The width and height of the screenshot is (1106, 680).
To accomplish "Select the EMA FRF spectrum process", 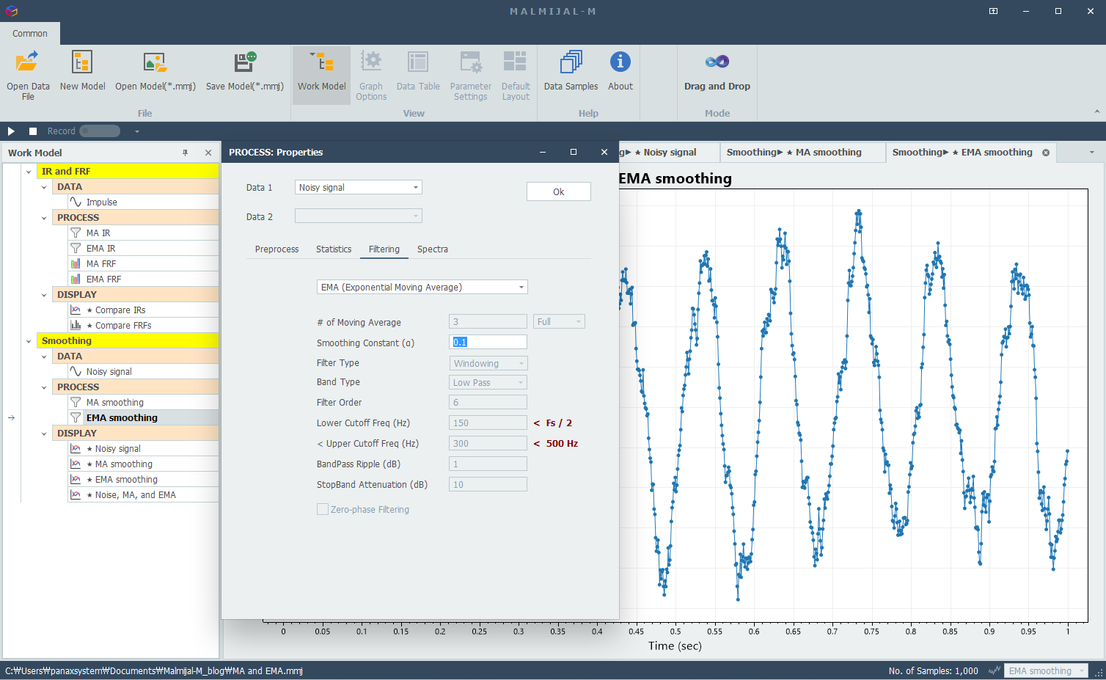I will 143,279.
